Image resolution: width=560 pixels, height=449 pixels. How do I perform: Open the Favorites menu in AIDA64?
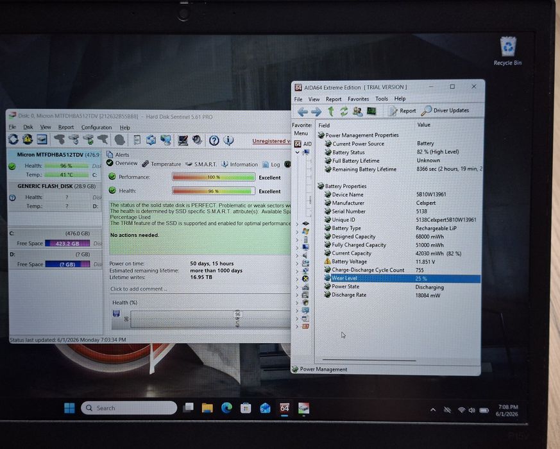point(358,99)
